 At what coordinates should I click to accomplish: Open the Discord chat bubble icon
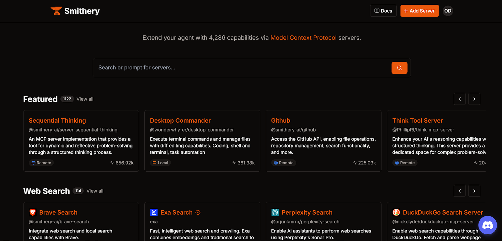coord(487,225)
